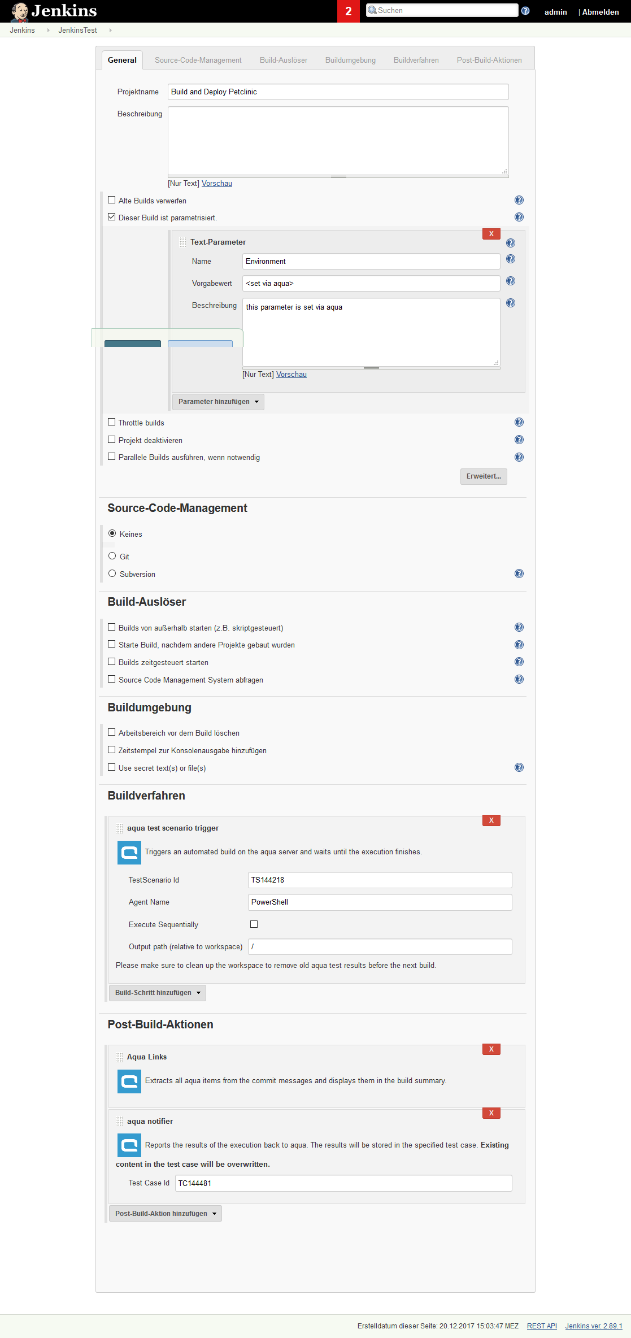
Task: Remove aqua notifier post-build action
Action: [x=491, y=1113]
